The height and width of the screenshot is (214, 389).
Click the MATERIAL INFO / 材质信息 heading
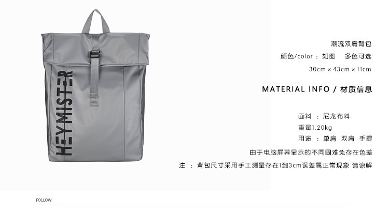click(317, 89)
